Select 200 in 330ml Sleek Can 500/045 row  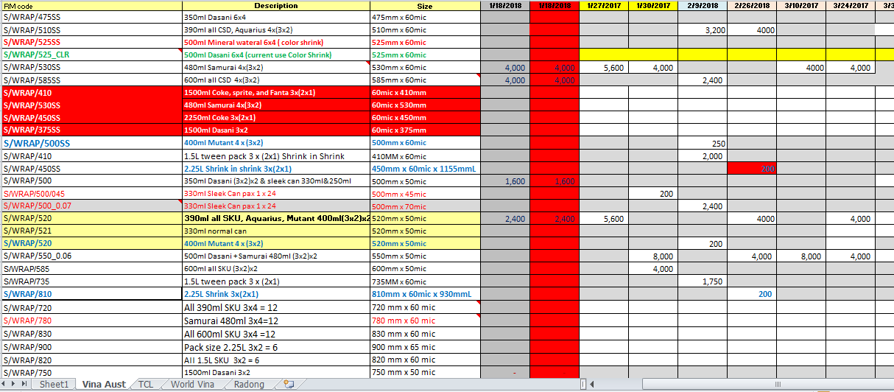[653, 194]
